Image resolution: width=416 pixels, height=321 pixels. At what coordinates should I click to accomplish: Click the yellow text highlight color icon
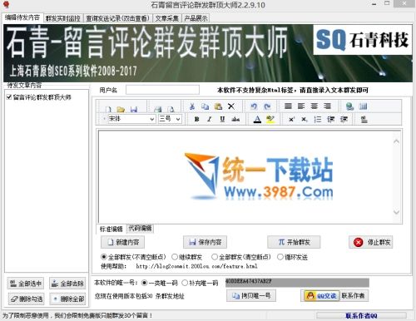(x=270, y=119)
